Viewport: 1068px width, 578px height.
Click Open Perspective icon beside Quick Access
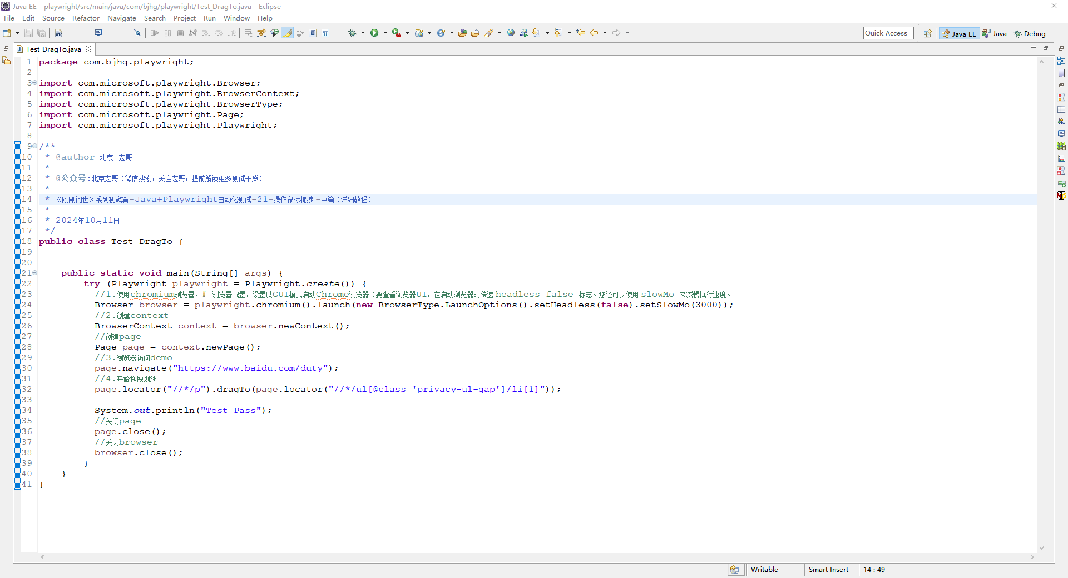pyautogui.click(x=927, y=34)
